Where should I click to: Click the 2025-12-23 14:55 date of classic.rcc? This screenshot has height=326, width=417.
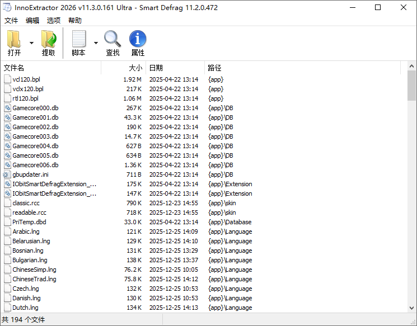point(174,203)
